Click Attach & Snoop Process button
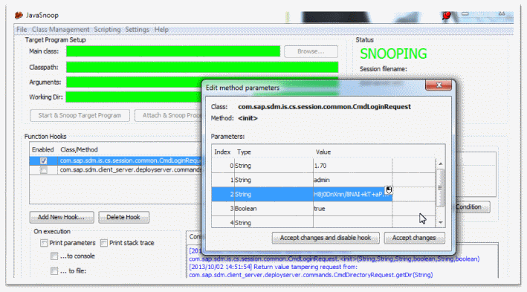The height and width of the screenshot is (292, 527). 168,115
